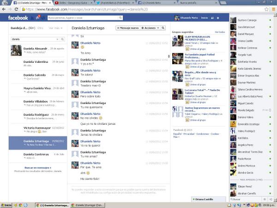Focus the 'Busca personas, lugares y cosas' search field

tap(83, 18)
